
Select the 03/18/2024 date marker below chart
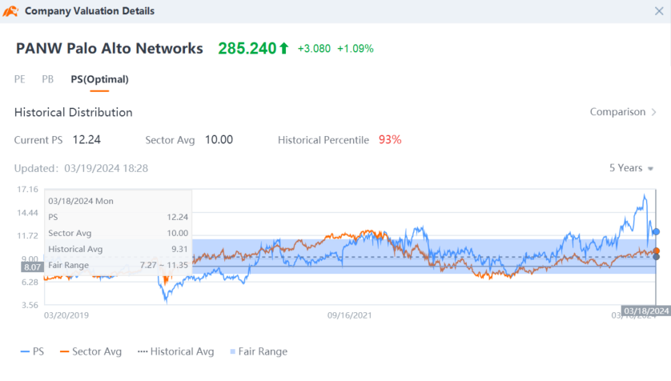(646, 311)
